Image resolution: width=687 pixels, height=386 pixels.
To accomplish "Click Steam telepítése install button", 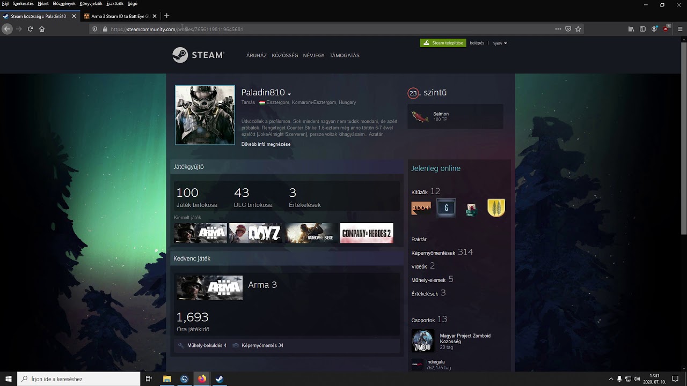I will tap(443, 43).
